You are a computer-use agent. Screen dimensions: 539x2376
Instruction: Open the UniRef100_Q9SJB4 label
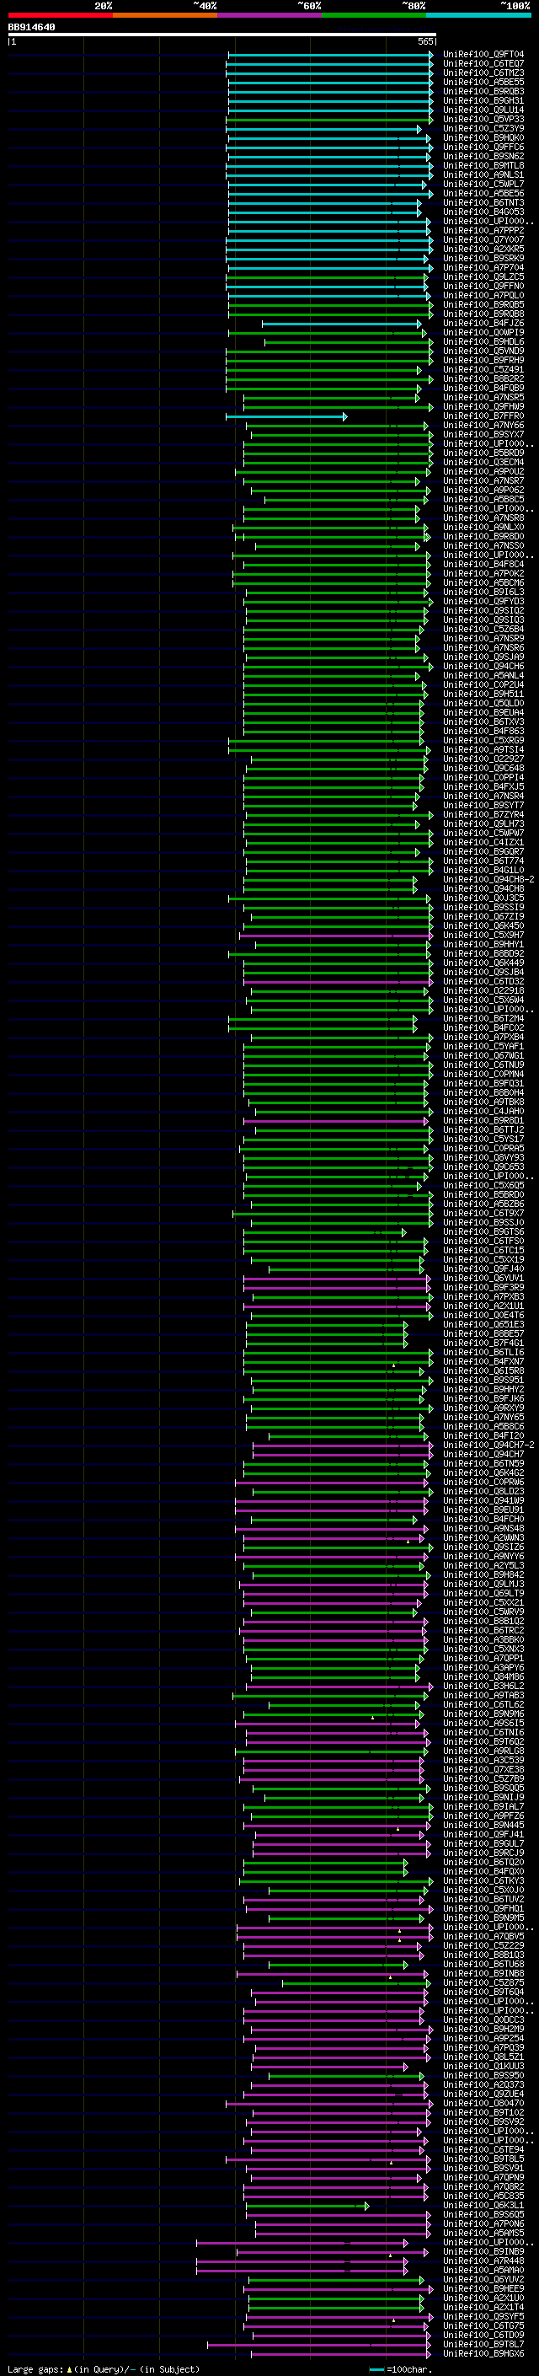[483, 972]
